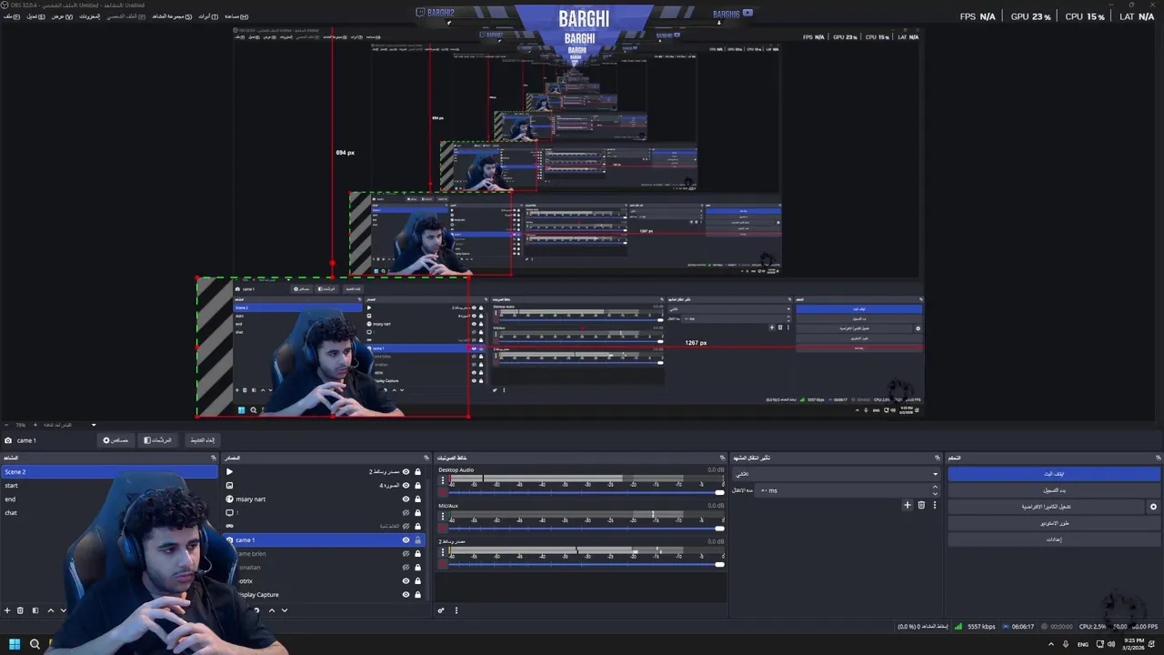Screen dimensions: 1164x655
Task: Open source Properties button with gear
Action: 116,440
